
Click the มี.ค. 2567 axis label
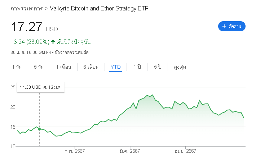point(130,151)
